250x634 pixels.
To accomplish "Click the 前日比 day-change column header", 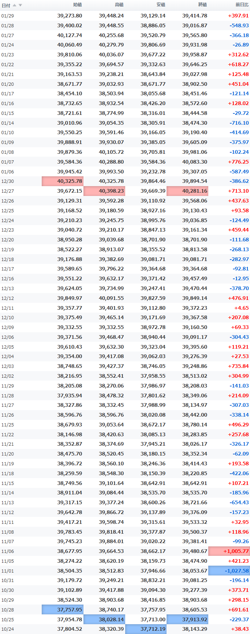I will click(242, 5).
